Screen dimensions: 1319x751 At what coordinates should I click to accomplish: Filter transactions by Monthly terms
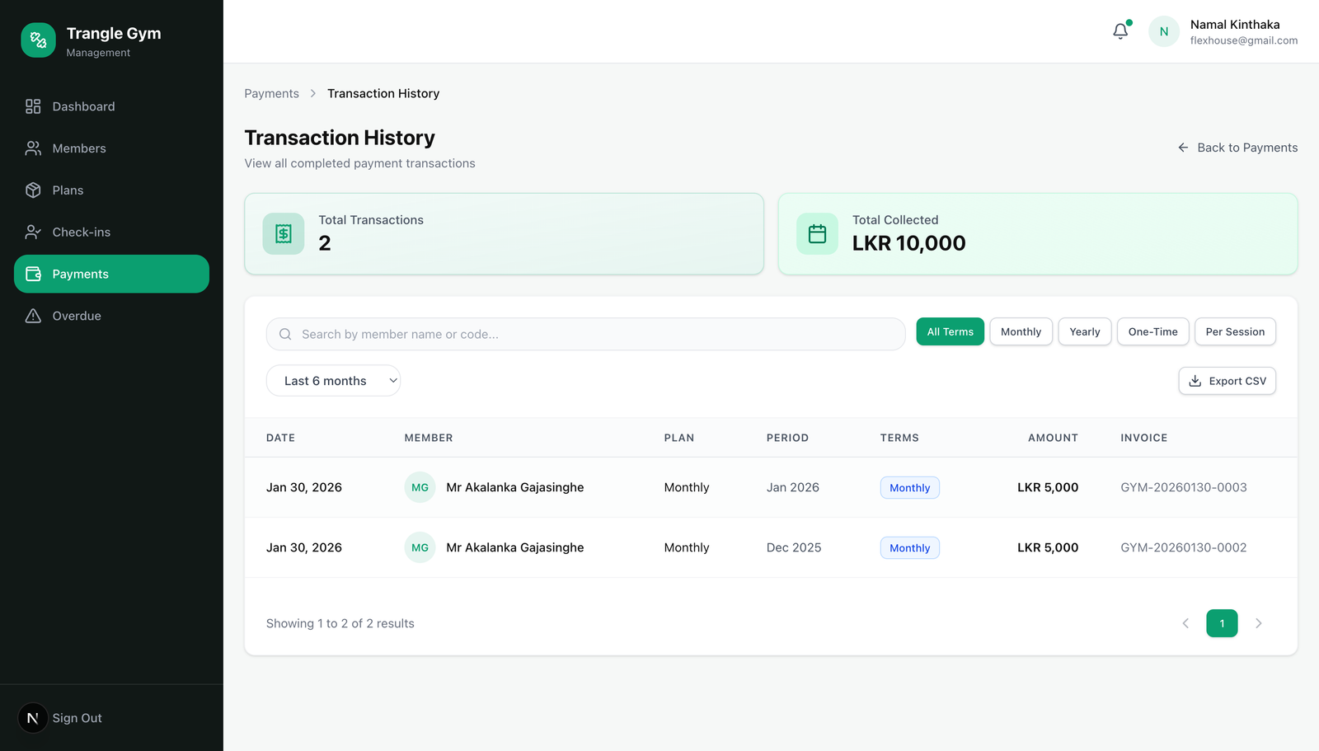click(1021, 331)
